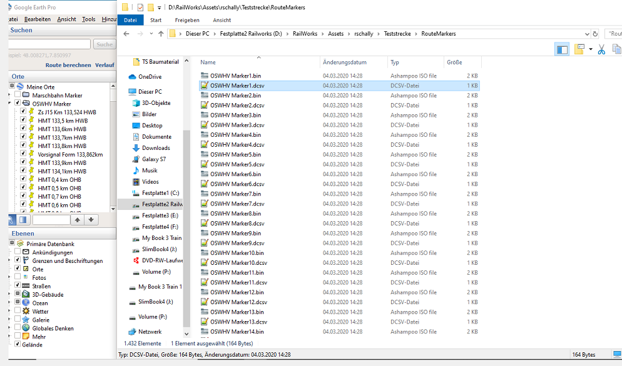Open the OSWHV Marker1.bin file icon
The image size is (622, 366).
point(204,76)
